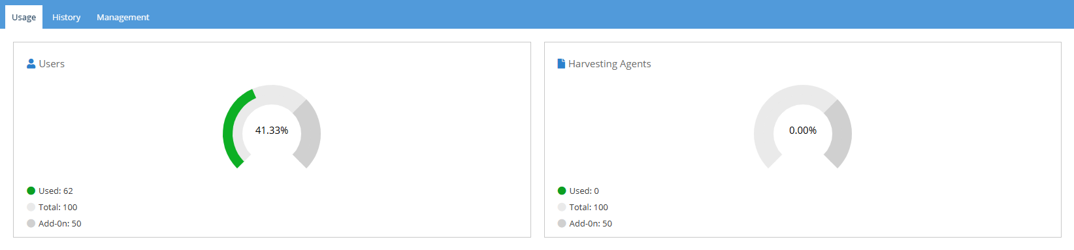Open the Management tab

click(x=123, y=17)
